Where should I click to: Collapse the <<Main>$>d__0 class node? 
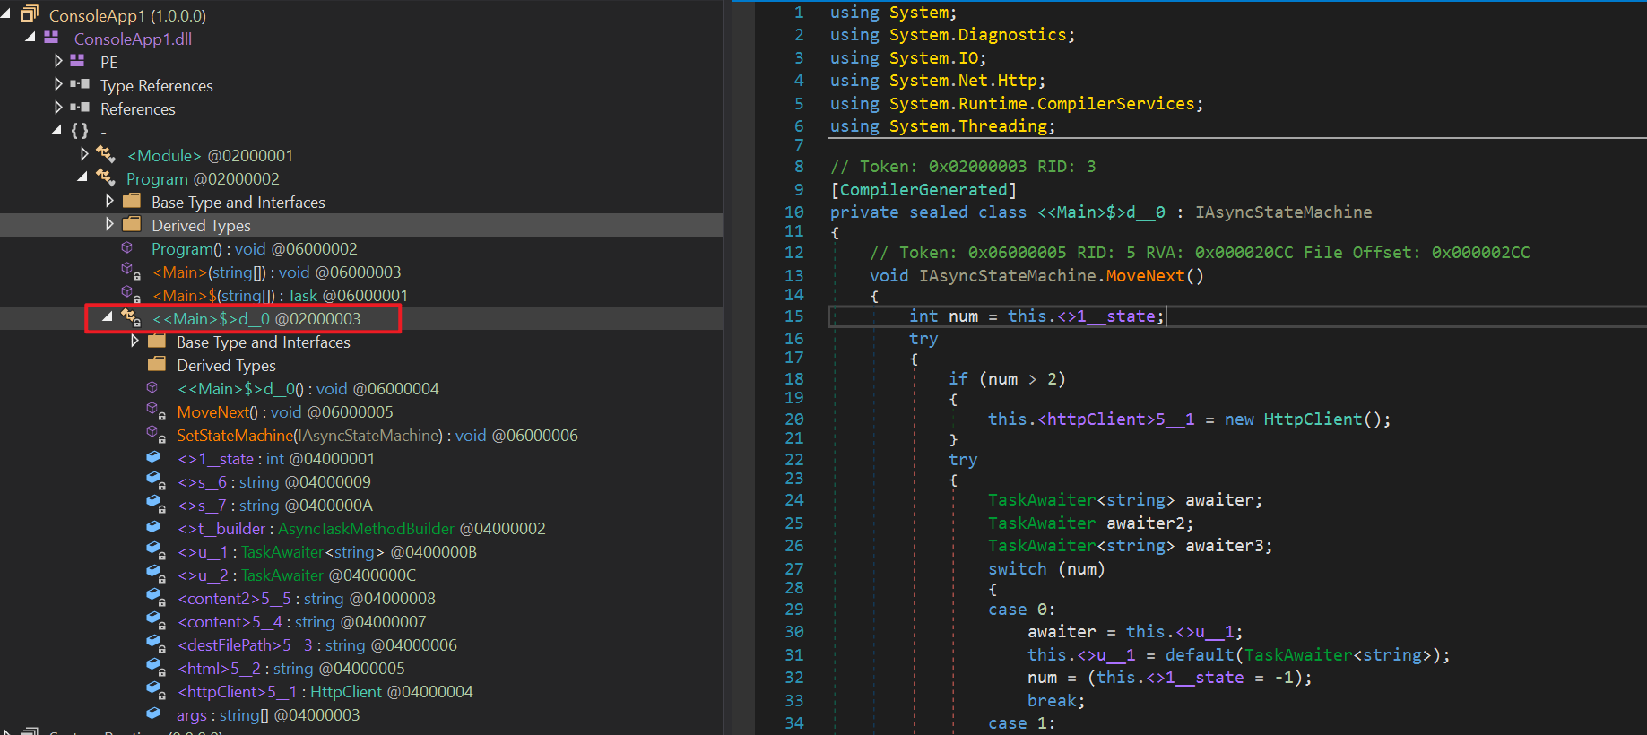[108, 317]
